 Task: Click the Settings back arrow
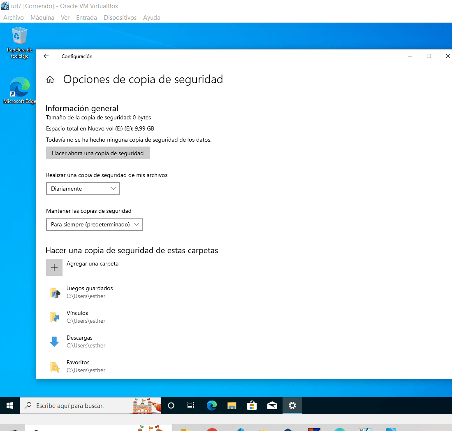pyautogui.click(x=46, y=56)
